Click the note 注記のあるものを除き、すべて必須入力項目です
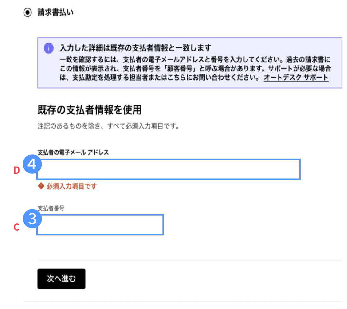 point(108,127)
